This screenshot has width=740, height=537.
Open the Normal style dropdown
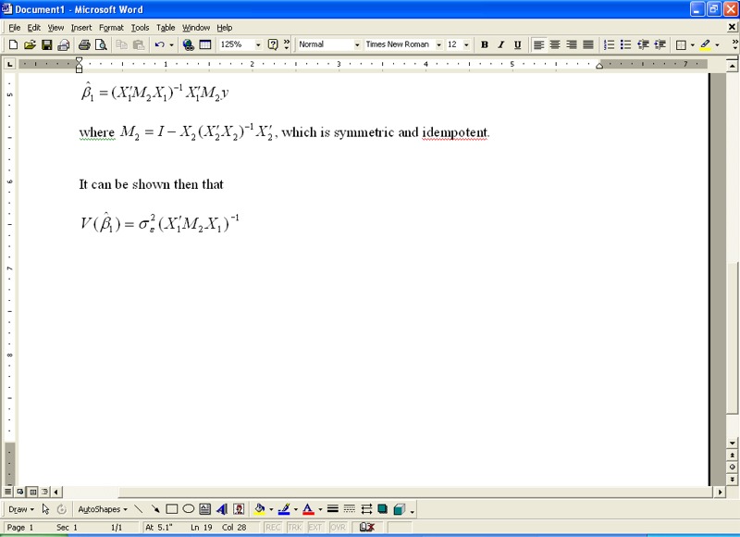357,44
